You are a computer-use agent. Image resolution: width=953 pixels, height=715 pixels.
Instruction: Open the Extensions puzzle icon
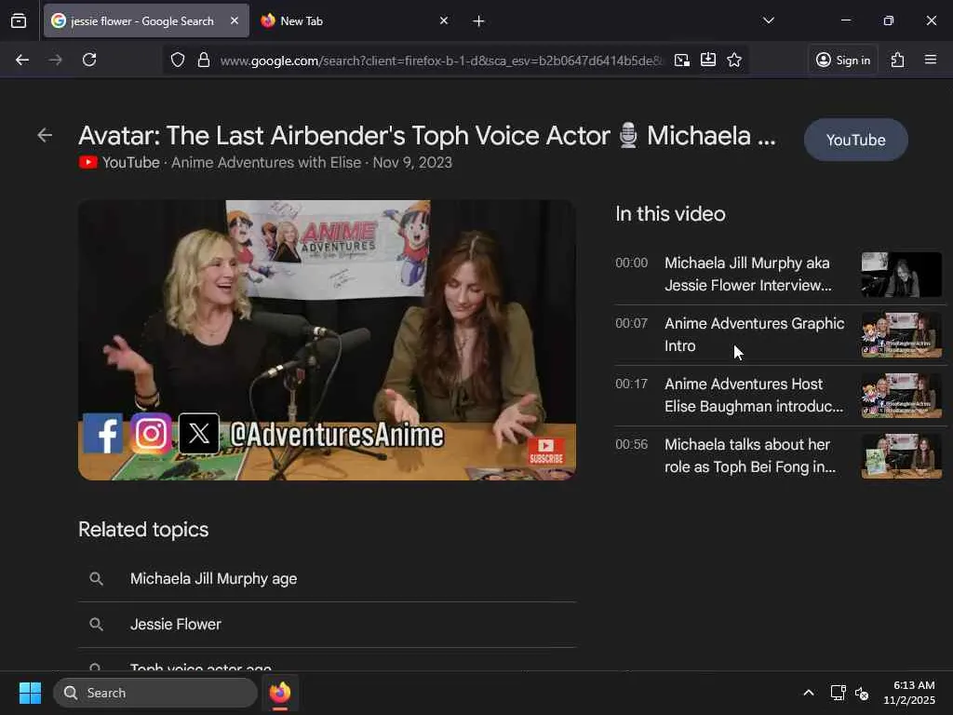(898, 60)
